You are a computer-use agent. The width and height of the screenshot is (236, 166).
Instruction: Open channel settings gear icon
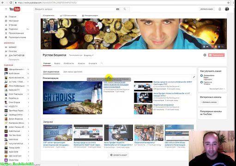[205, 55]
